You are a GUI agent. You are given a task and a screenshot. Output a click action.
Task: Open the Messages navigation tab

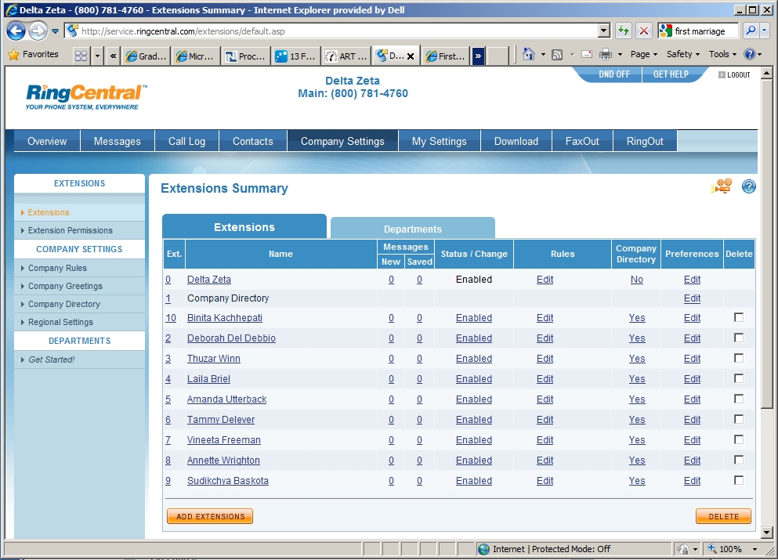click(117, 141)
